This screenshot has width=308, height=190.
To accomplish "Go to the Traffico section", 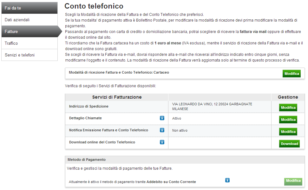I will coord(29,43).
